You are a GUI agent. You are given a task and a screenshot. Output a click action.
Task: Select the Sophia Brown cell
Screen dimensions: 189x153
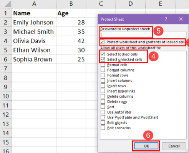coord(34,59)
